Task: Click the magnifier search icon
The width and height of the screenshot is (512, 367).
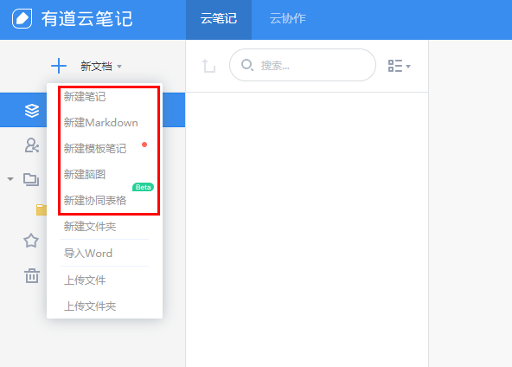Action: pyautogui.click(x=247, y=65)
